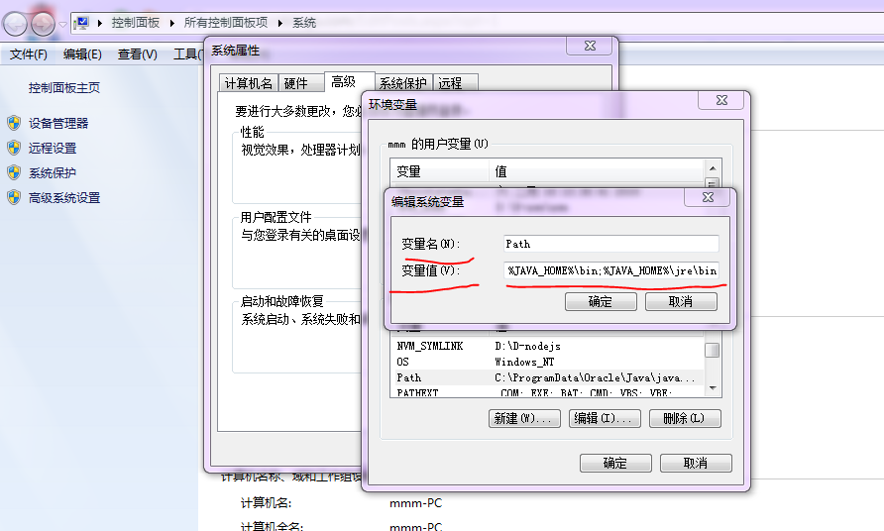Expand arrow after 控制面板 breadcrumb
Viewport: 884px width, 531px height.
pos(172,23)
